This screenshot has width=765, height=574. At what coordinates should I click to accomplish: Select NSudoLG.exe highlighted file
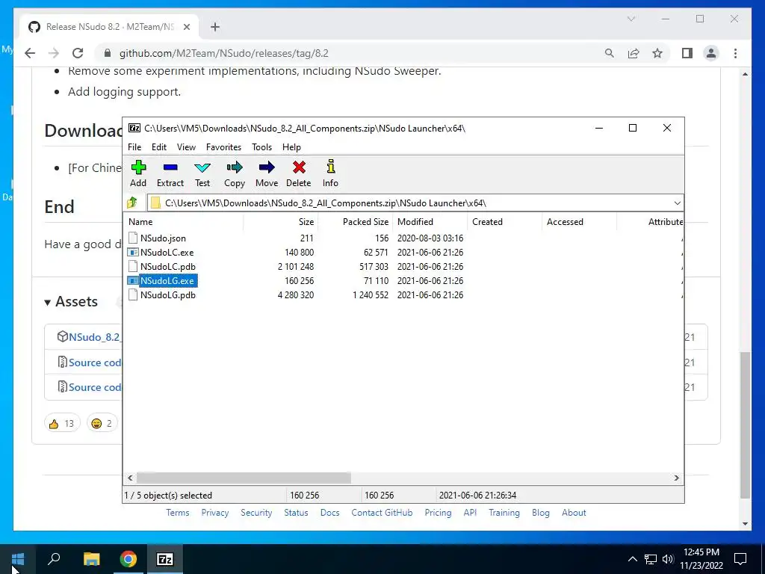[x=167, y=281]
